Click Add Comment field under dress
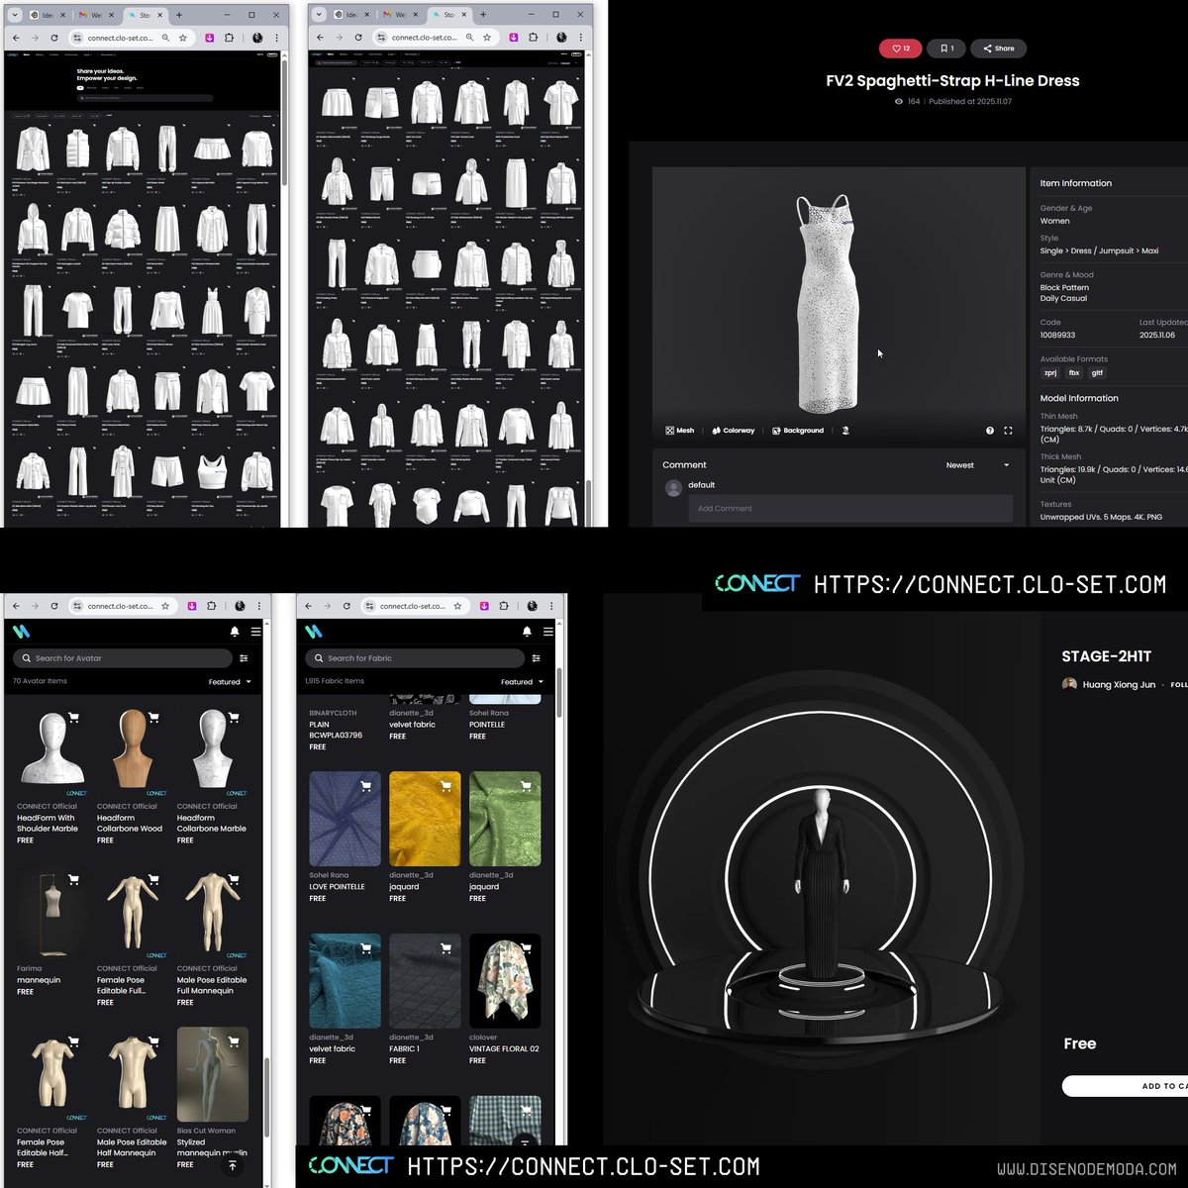Image resolution: width=1188 pixels, height=1188 pixels. click(x=850, y=509)
